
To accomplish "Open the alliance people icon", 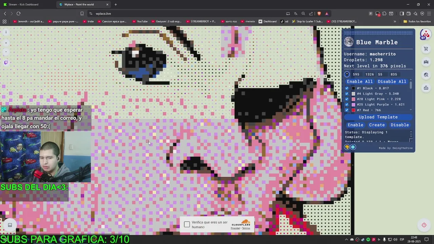I will 426,62.
